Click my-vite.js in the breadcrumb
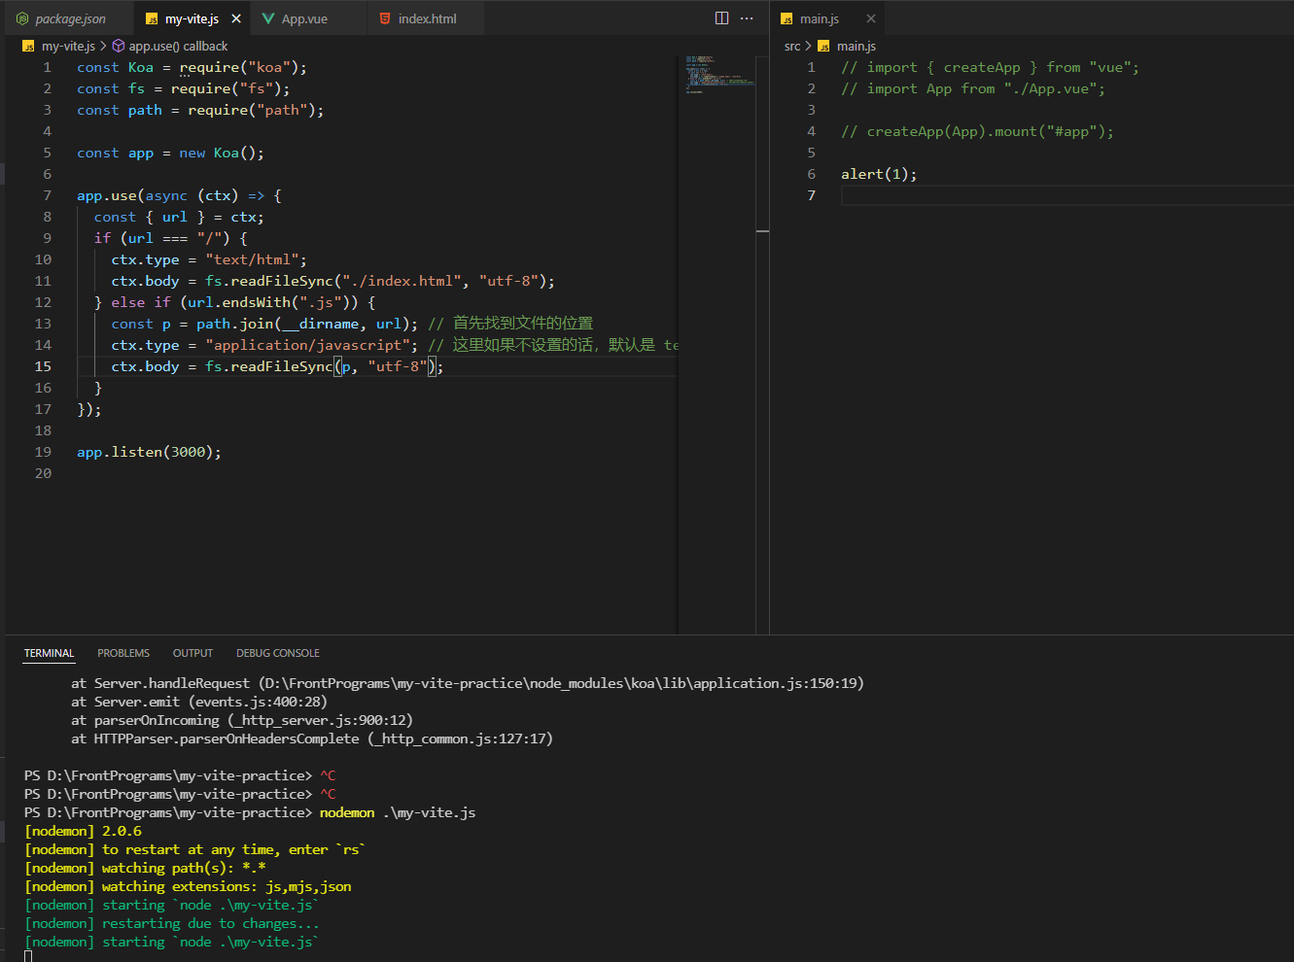 68,46
